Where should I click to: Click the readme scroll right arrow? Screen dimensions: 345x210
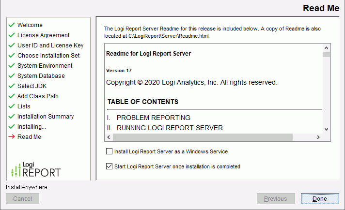coord(318,137)
